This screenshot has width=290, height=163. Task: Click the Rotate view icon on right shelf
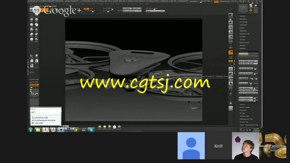click(x=231, y=84)
